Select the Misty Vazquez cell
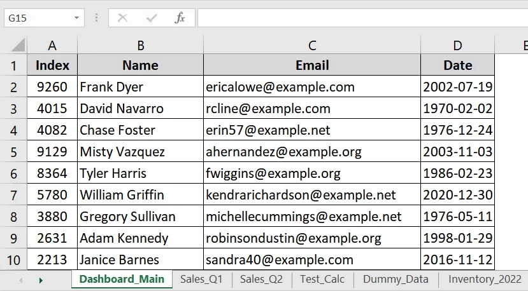This screenshot has height=291, width=528. (140, 152)
